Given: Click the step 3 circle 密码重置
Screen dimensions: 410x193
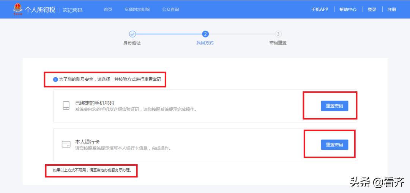Looking at the screenshot, I should point(278,34).
